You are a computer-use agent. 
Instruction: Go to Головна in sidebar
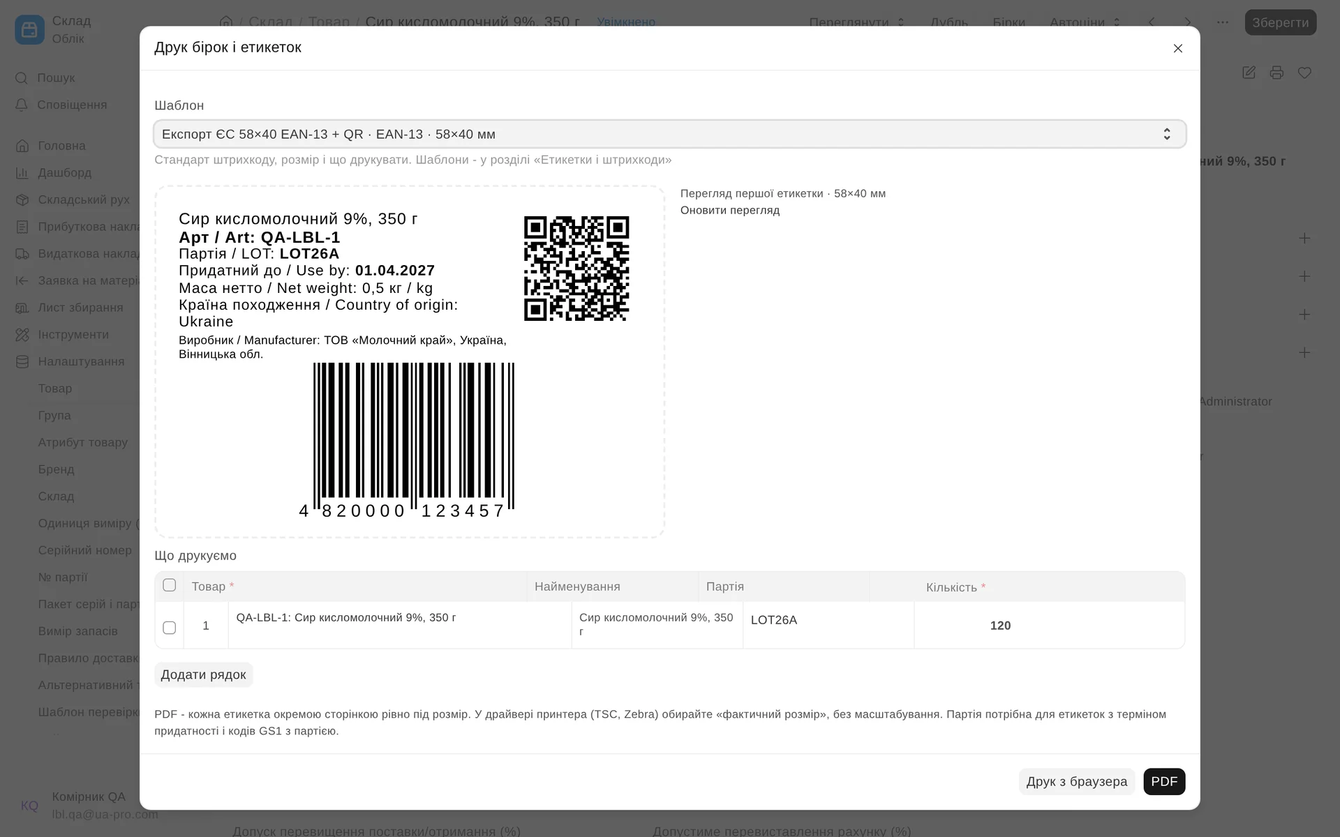pyautogui.click(x=51, y=146)
